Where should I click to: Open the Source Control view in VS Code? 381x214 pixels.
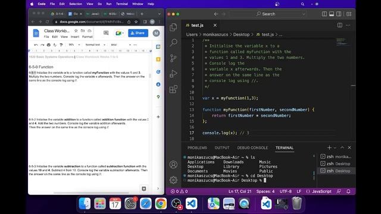(x=173, y=58)
